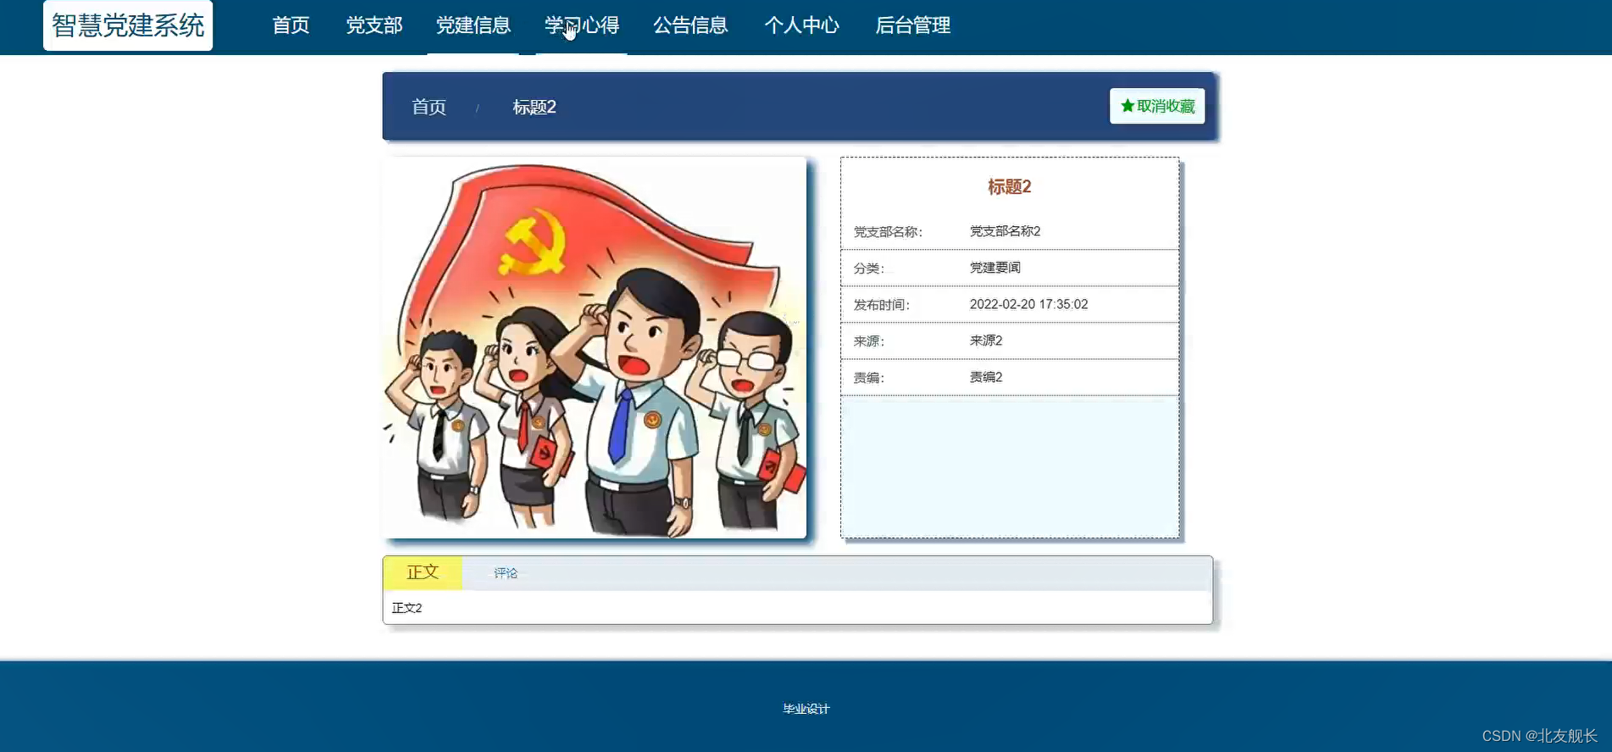Click the 责编: label

[x=868, y=378]
